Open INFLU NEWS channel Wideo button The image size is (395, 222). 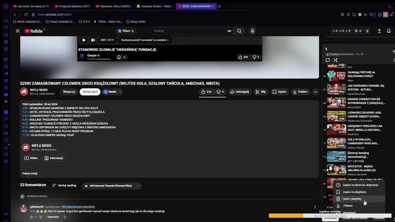click(x=31, y=158)
